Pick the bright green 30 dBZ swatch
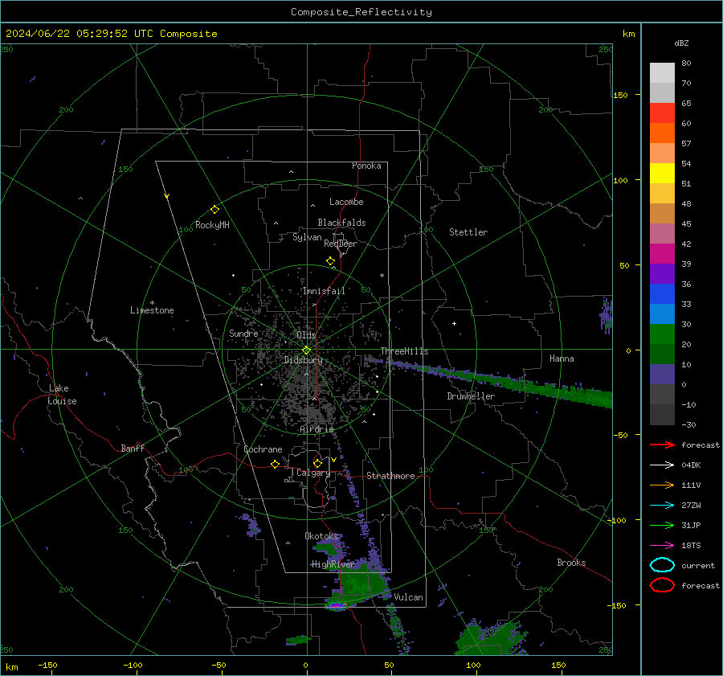Image resolution: width=723 pixels, height=676 pixels. (x=662, y=334)
